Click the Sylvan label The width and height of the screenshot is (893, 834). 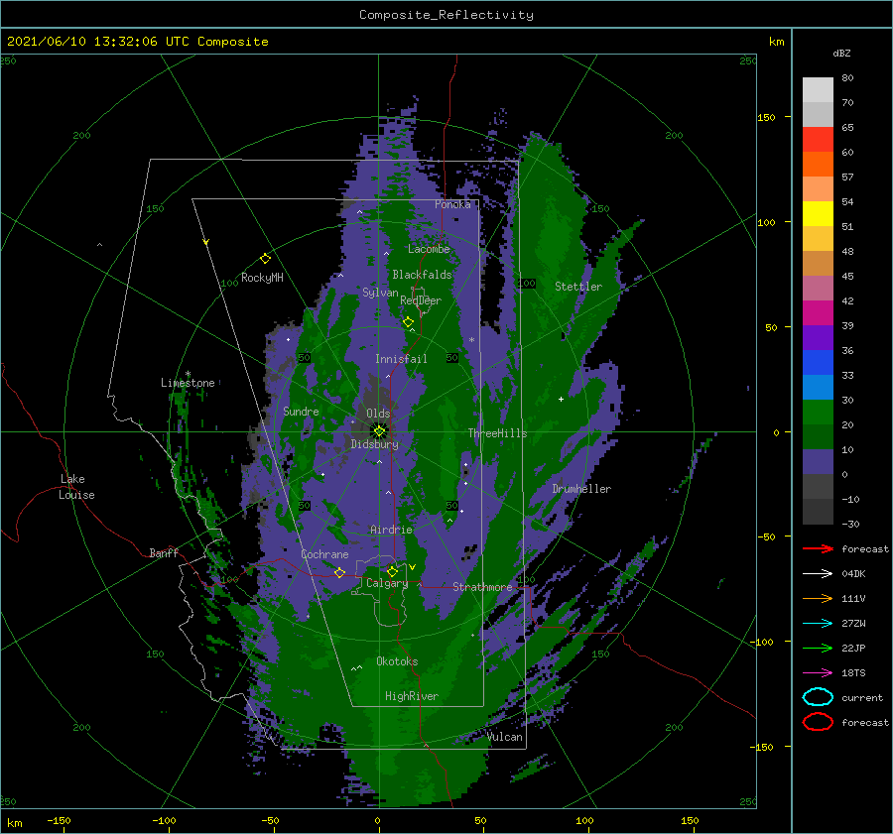coord(380,293)
